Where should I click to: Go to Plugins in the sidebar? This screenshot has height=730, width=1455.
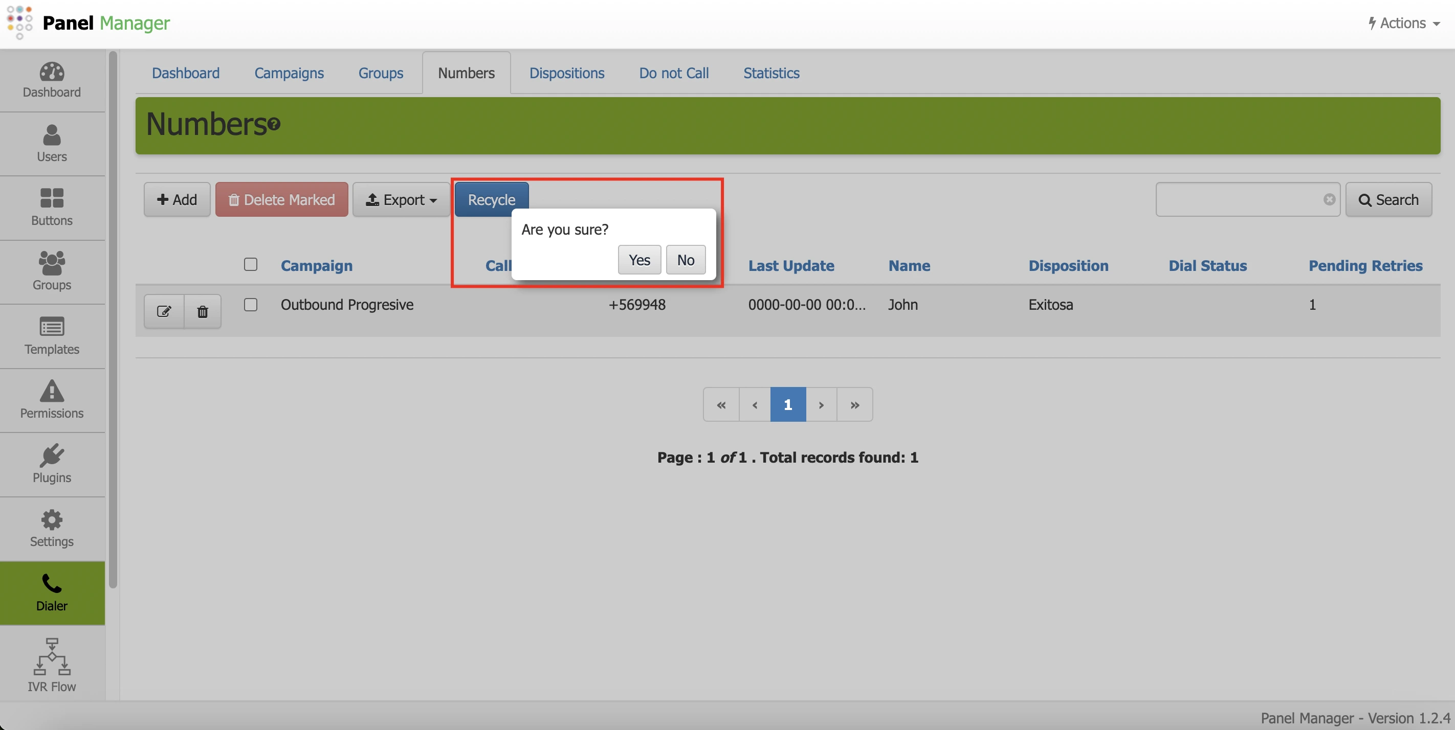[x=52, y=464]
